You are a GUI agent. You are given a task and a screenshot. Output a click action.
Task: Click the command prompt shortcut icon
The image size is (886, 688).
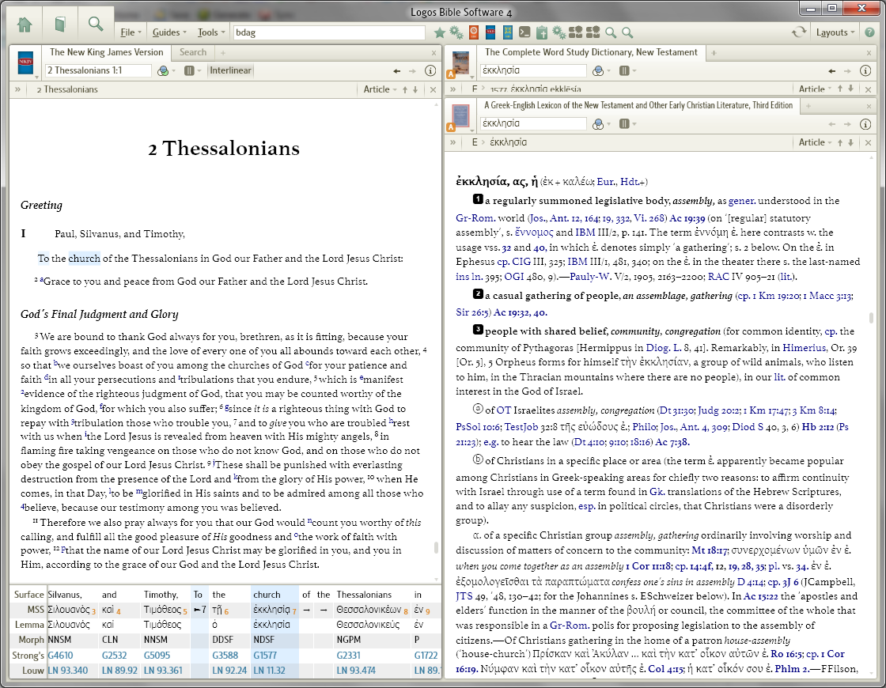(x=524, y=32)
